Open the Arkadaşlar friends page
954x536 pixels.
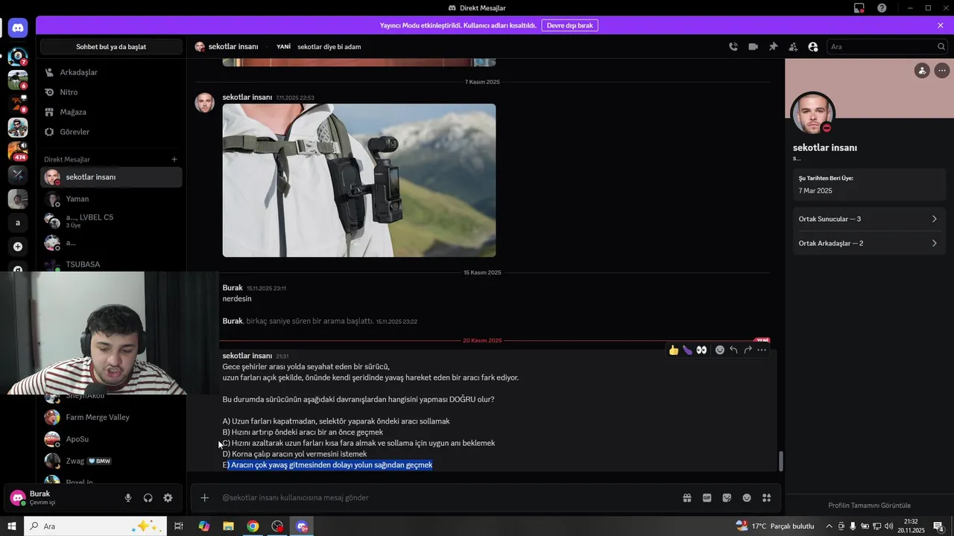coord(111,72)
